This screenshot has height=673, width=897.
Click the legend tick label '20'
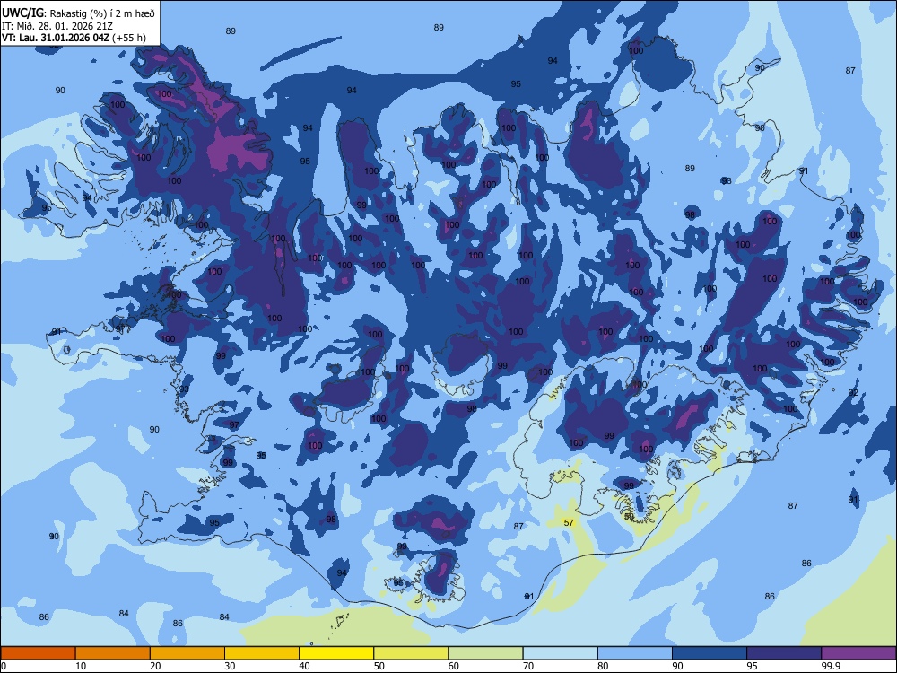click(x=155, y=666)
